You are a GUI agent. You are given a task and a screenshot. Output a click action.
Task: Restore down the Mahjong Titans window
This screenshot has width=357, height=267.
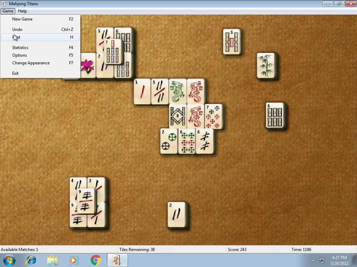pos(339,3)
